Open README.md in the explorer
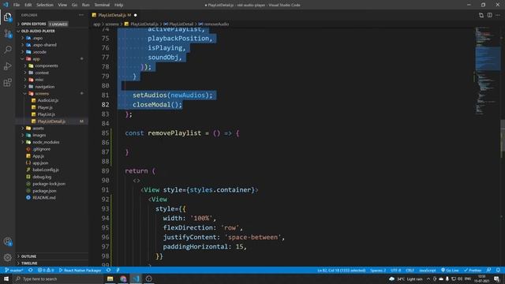 52,197
